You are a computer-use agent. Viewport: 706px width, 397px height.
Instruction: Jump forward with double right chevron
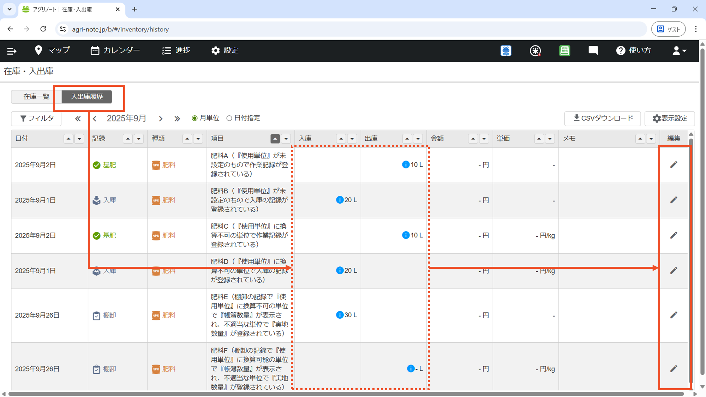[177, 119]
